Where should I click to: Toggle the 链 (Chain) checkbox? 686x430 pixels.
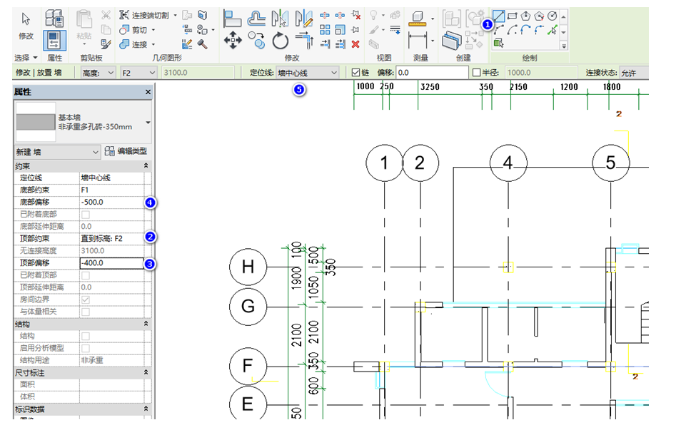[x=357, y=73]
